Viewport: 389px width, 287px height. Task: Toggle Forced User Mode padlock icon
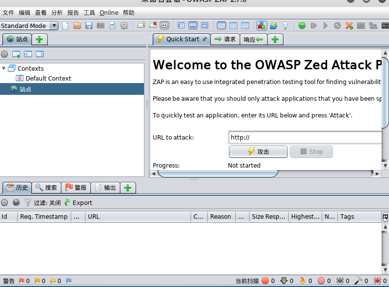click(373, 26)
